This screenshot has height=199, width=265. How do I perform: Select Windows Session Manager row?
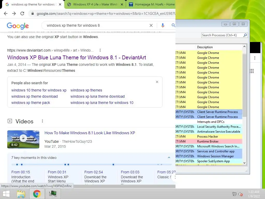coord(209,156)
